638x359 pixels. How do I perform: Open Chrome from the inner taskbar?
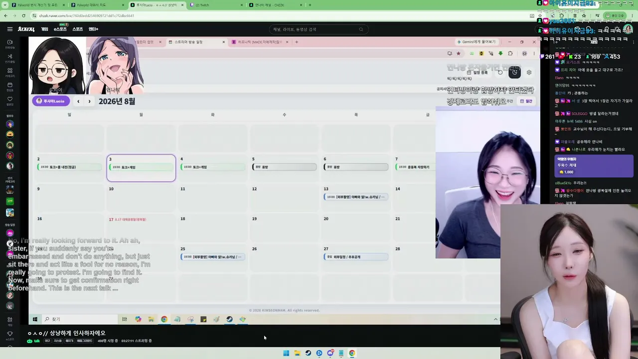[x=164, y=319]
